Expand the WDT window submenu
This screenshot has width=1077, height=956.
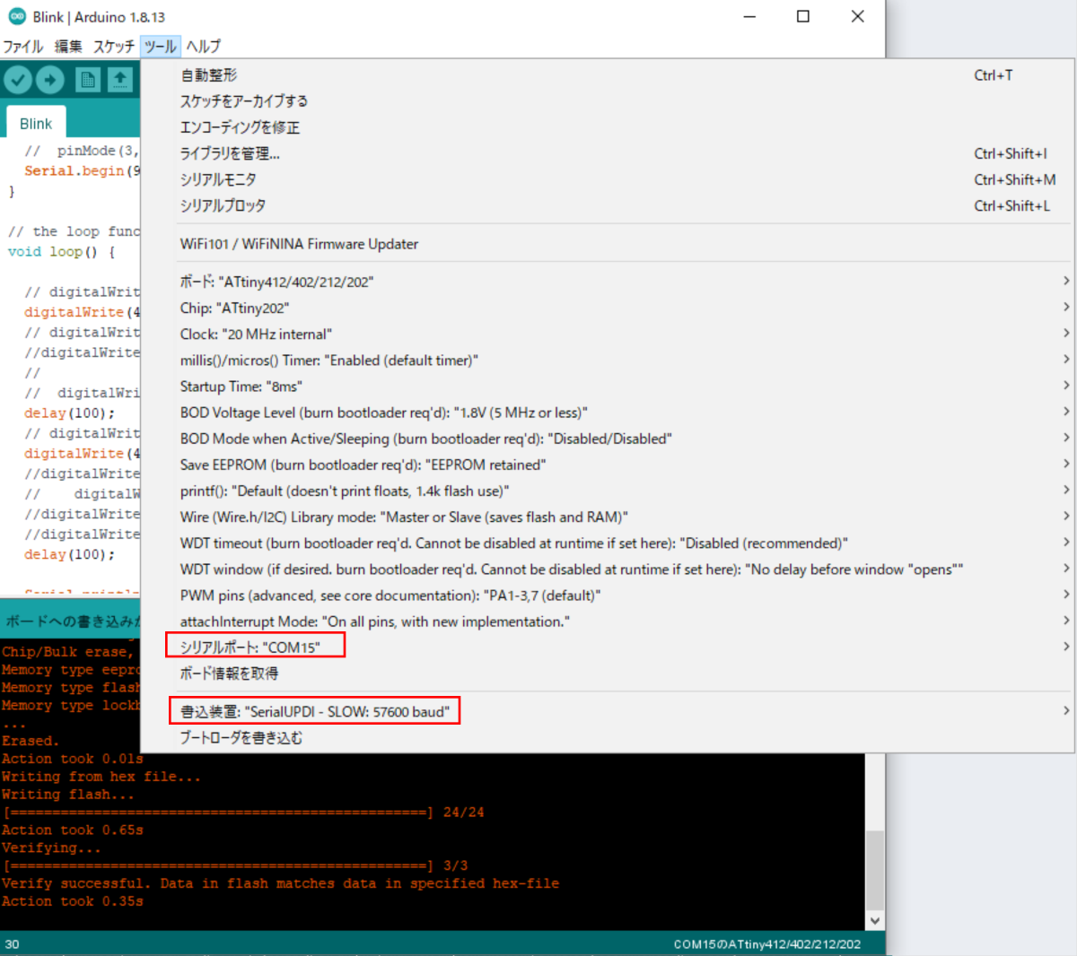click(x=608, y=569)
